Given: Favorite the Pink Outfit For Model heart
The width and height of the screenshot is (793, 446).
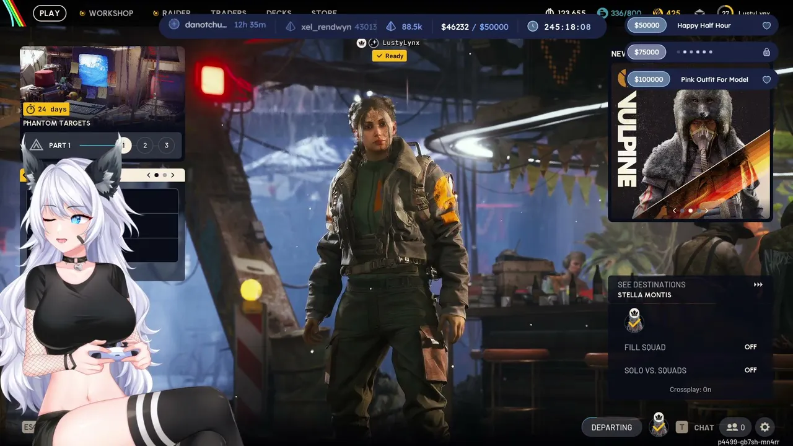Looking at the screenshot, I should (766, 79).
